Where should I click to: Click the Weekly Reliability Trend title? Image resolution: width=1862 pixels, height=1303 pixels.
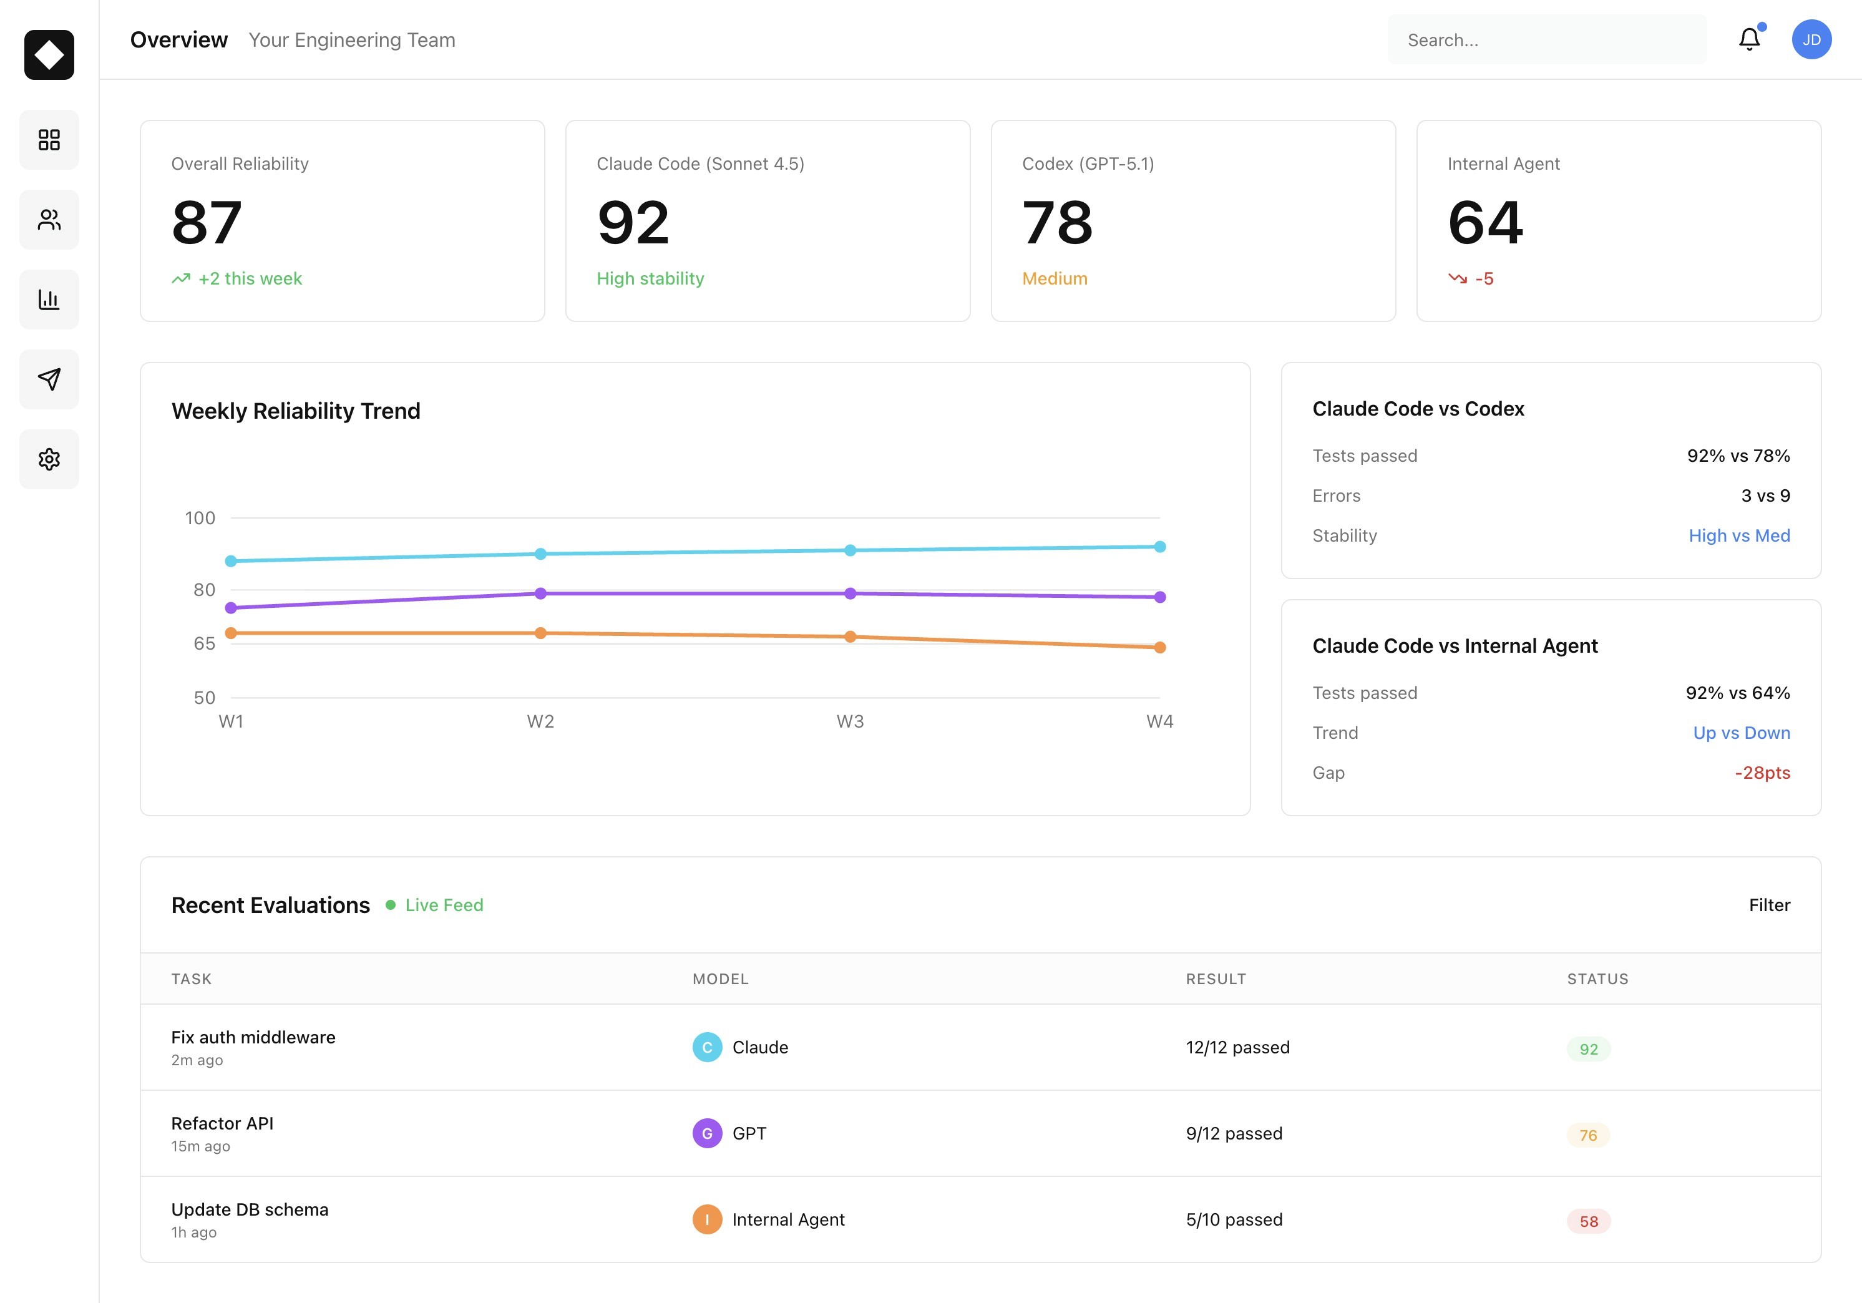point(296,411)
